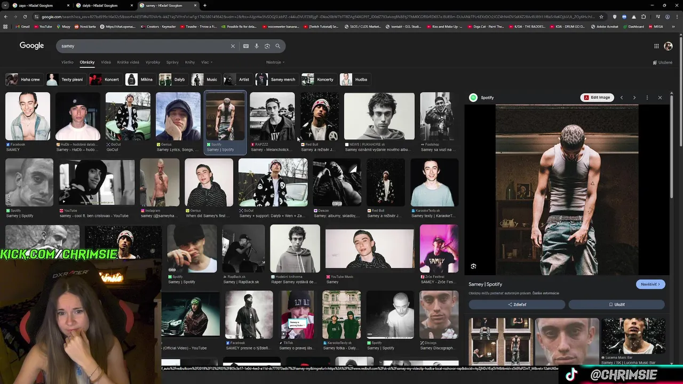
Task: Open the on-screen keyboard input tool
Action: [x=246, y=46]
